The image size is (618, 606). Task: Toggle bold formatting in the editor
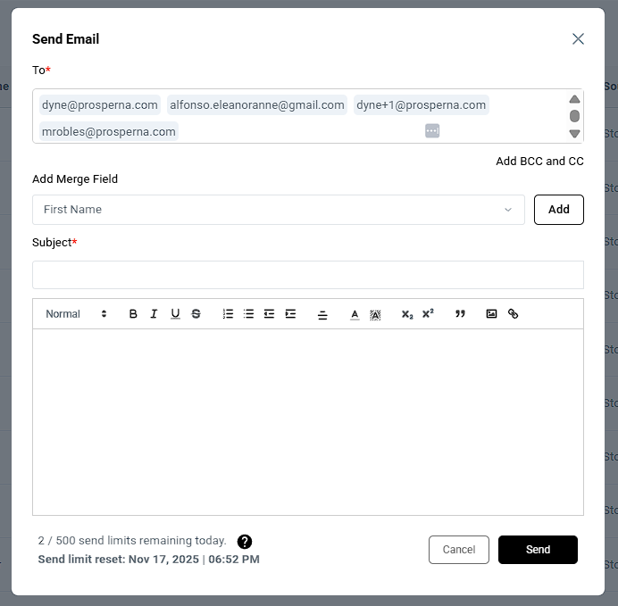133,314
